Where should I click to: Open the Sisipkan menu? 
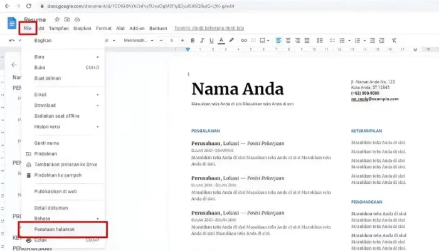[82, 28]
